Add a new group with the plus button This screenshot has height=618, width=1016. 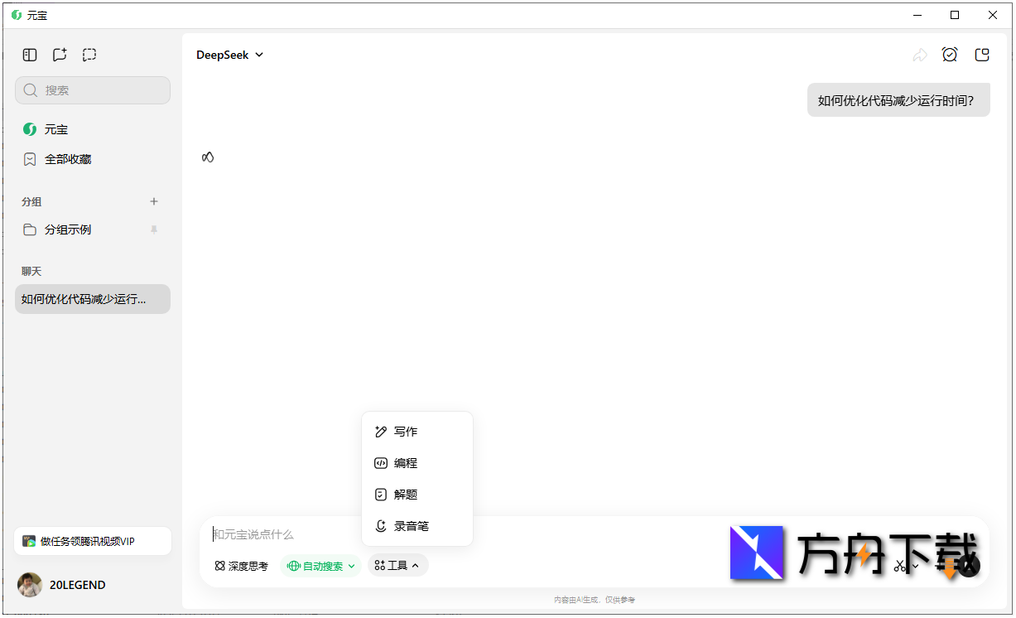click(154, 201)
